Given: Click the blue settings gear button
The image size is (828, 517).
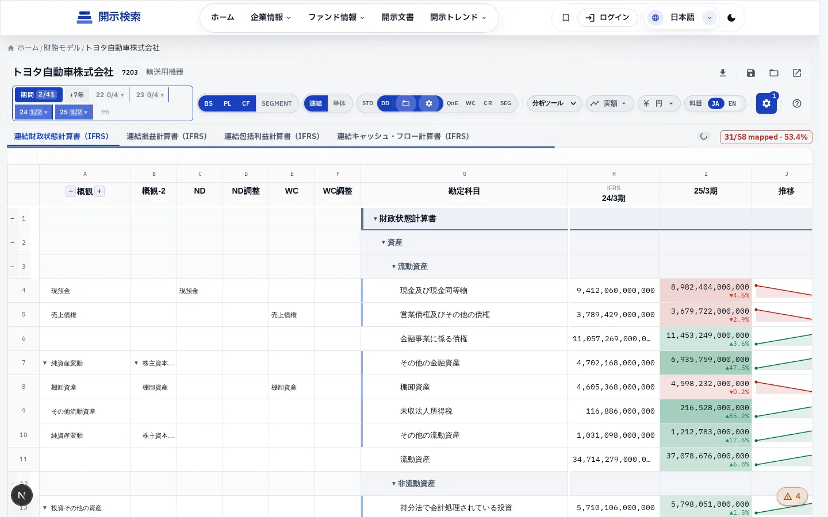Looking at the screenshot, I should point(766,103).
